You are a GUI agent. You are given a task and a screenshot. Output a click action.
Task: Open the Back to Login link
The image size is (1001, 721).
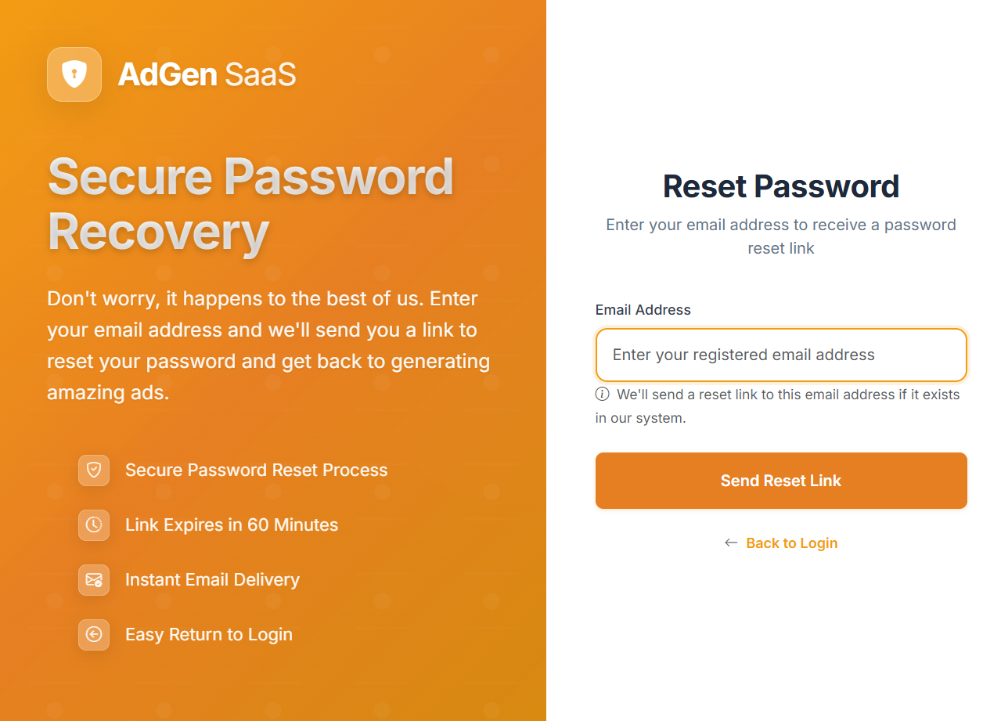tap(792, 543)
